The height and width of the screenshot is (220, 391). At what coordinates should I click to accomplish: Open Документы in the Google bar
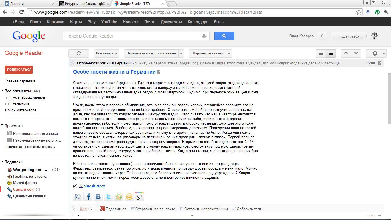pos(171,22)
